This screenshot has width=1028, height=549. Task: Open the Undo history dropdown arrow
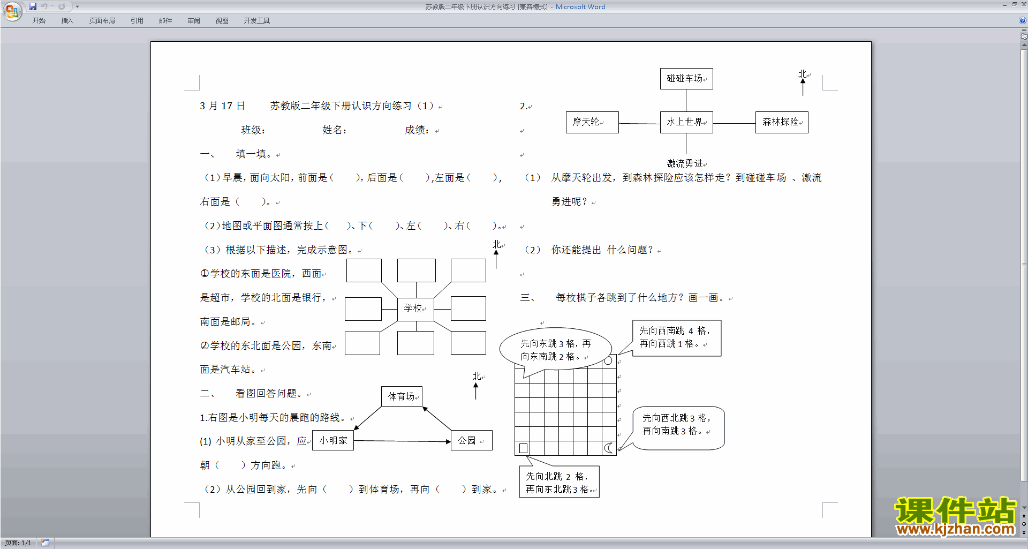click(x=52, y=6)
